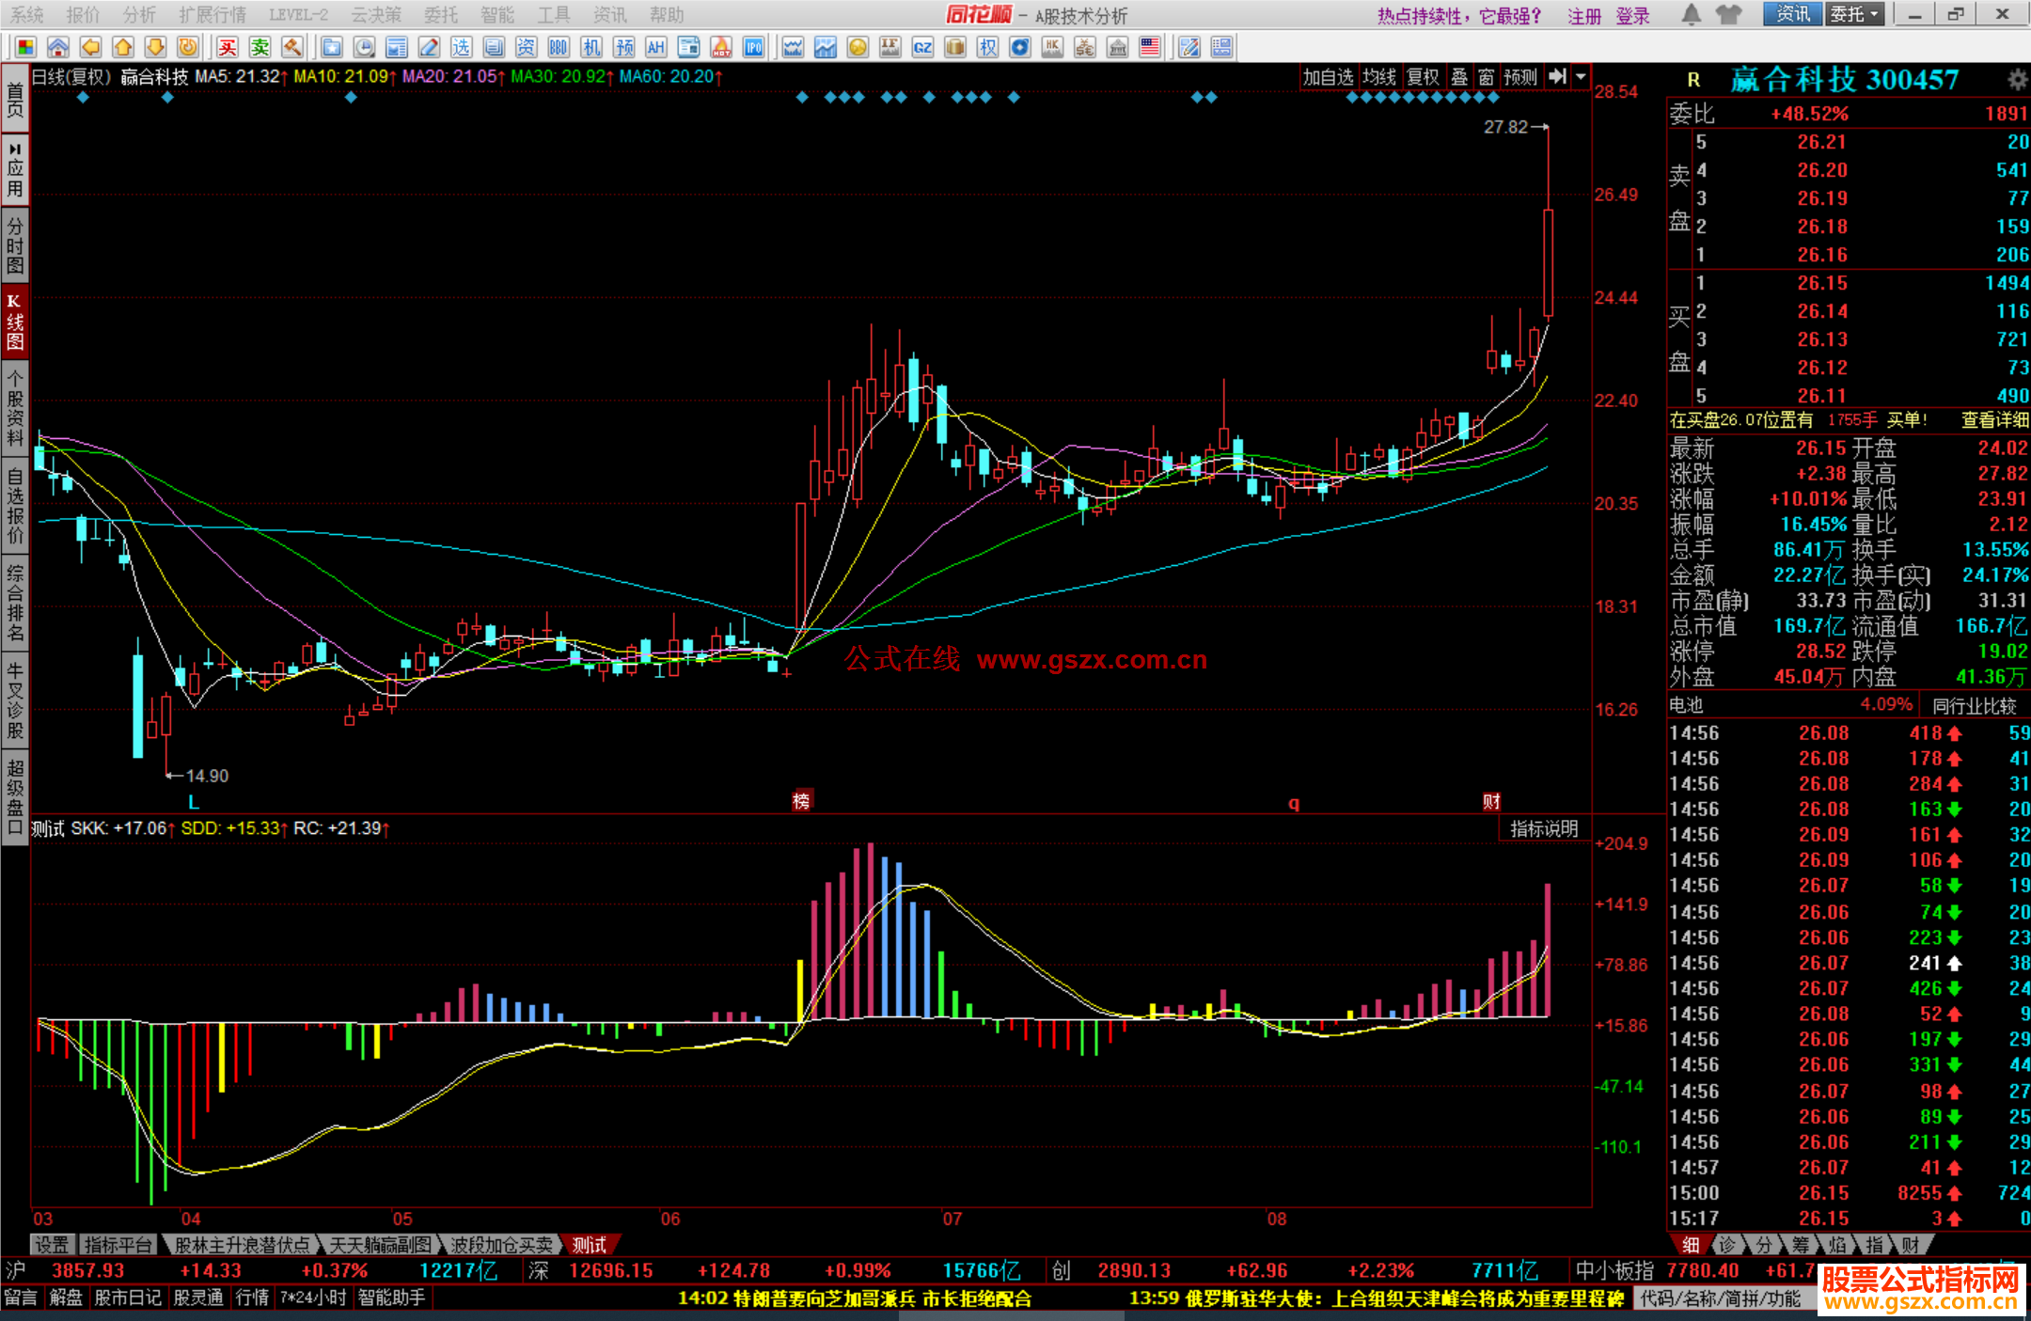Toggle 均线 moving averages on chart

1379,77
